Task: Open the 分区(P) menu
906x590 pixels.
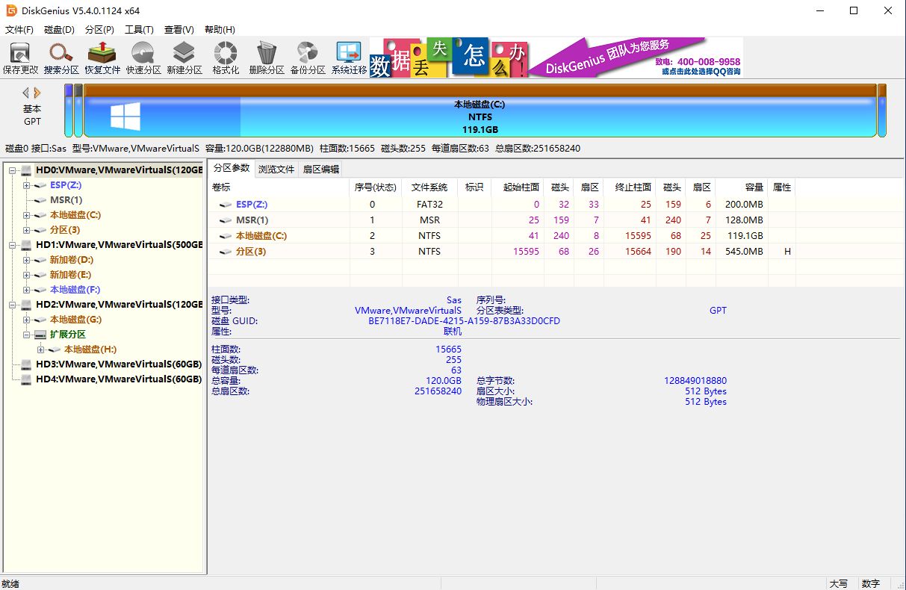Action: 100,30
